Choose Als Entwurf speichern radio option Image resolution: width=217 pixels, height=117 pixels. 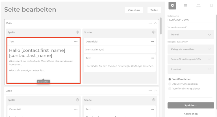[170, 84]
